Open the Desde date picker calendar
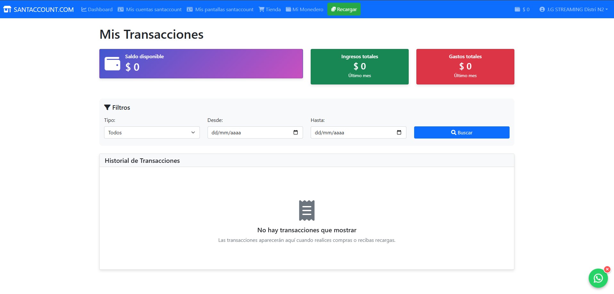Viewport: 614px width, 294px height. point(295,132)
